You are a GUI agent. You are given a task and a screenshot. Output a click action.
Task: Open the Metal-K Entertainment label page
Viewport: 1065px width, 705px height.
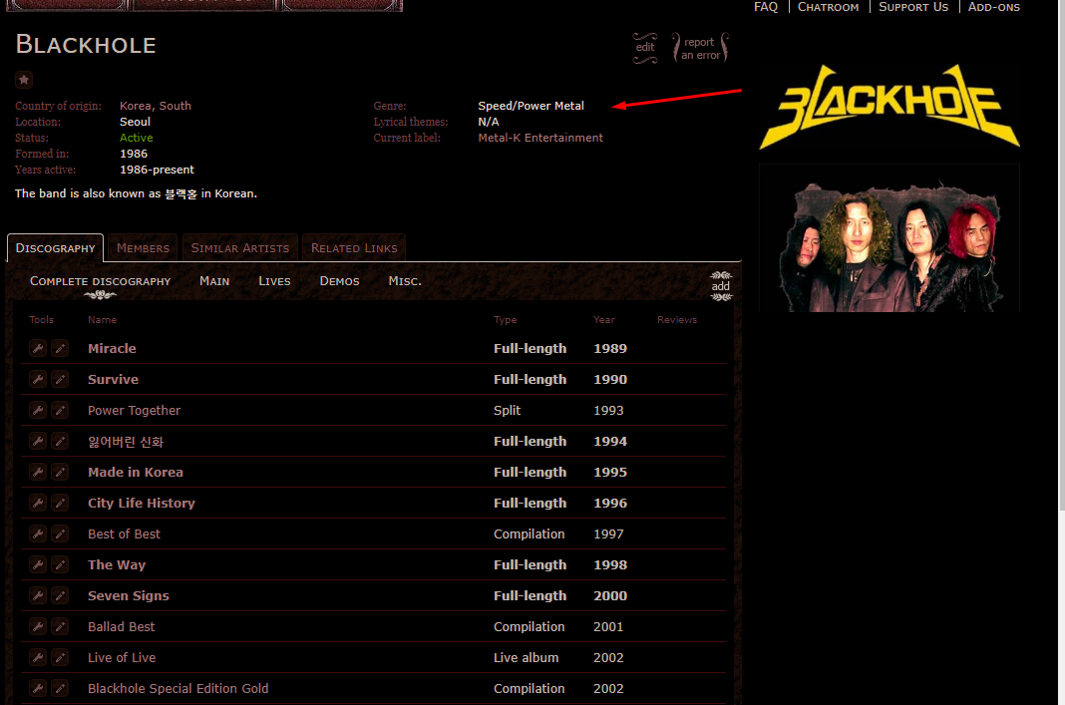(539, 138)
